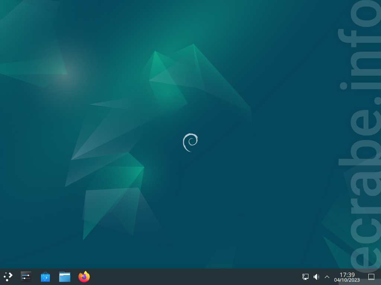Click the Show Desktop button
This screenshot has width=381, height=285.
coord(371,277)
